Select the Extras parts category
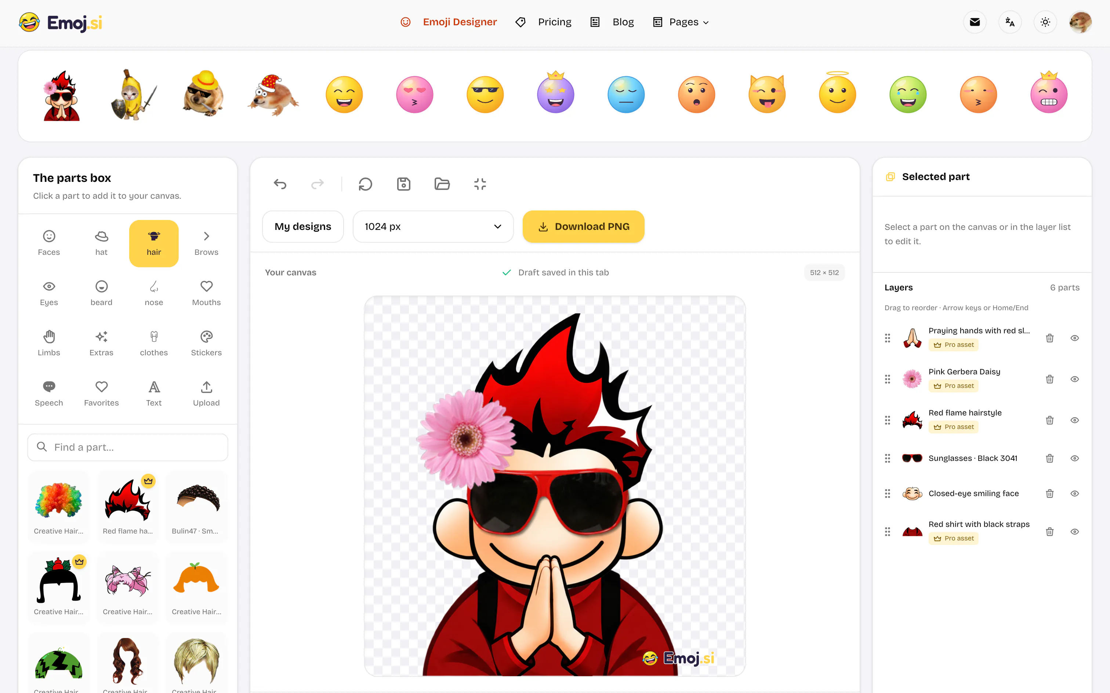The width and height of the screenshot is (1110, 693). click(101, 344)
